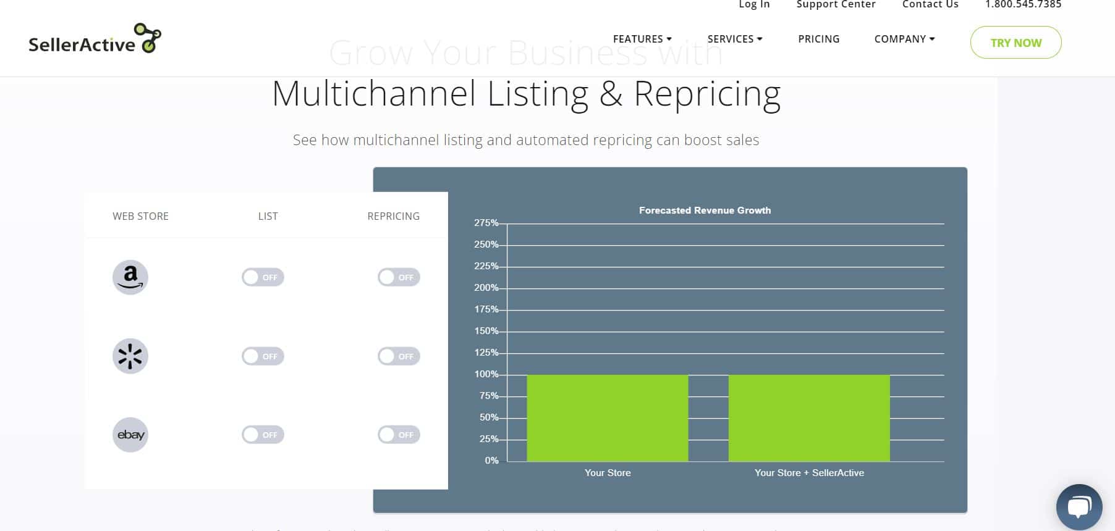
Task: Click the Multichannel Listing & Repricing heading
Action: (526, 94)
